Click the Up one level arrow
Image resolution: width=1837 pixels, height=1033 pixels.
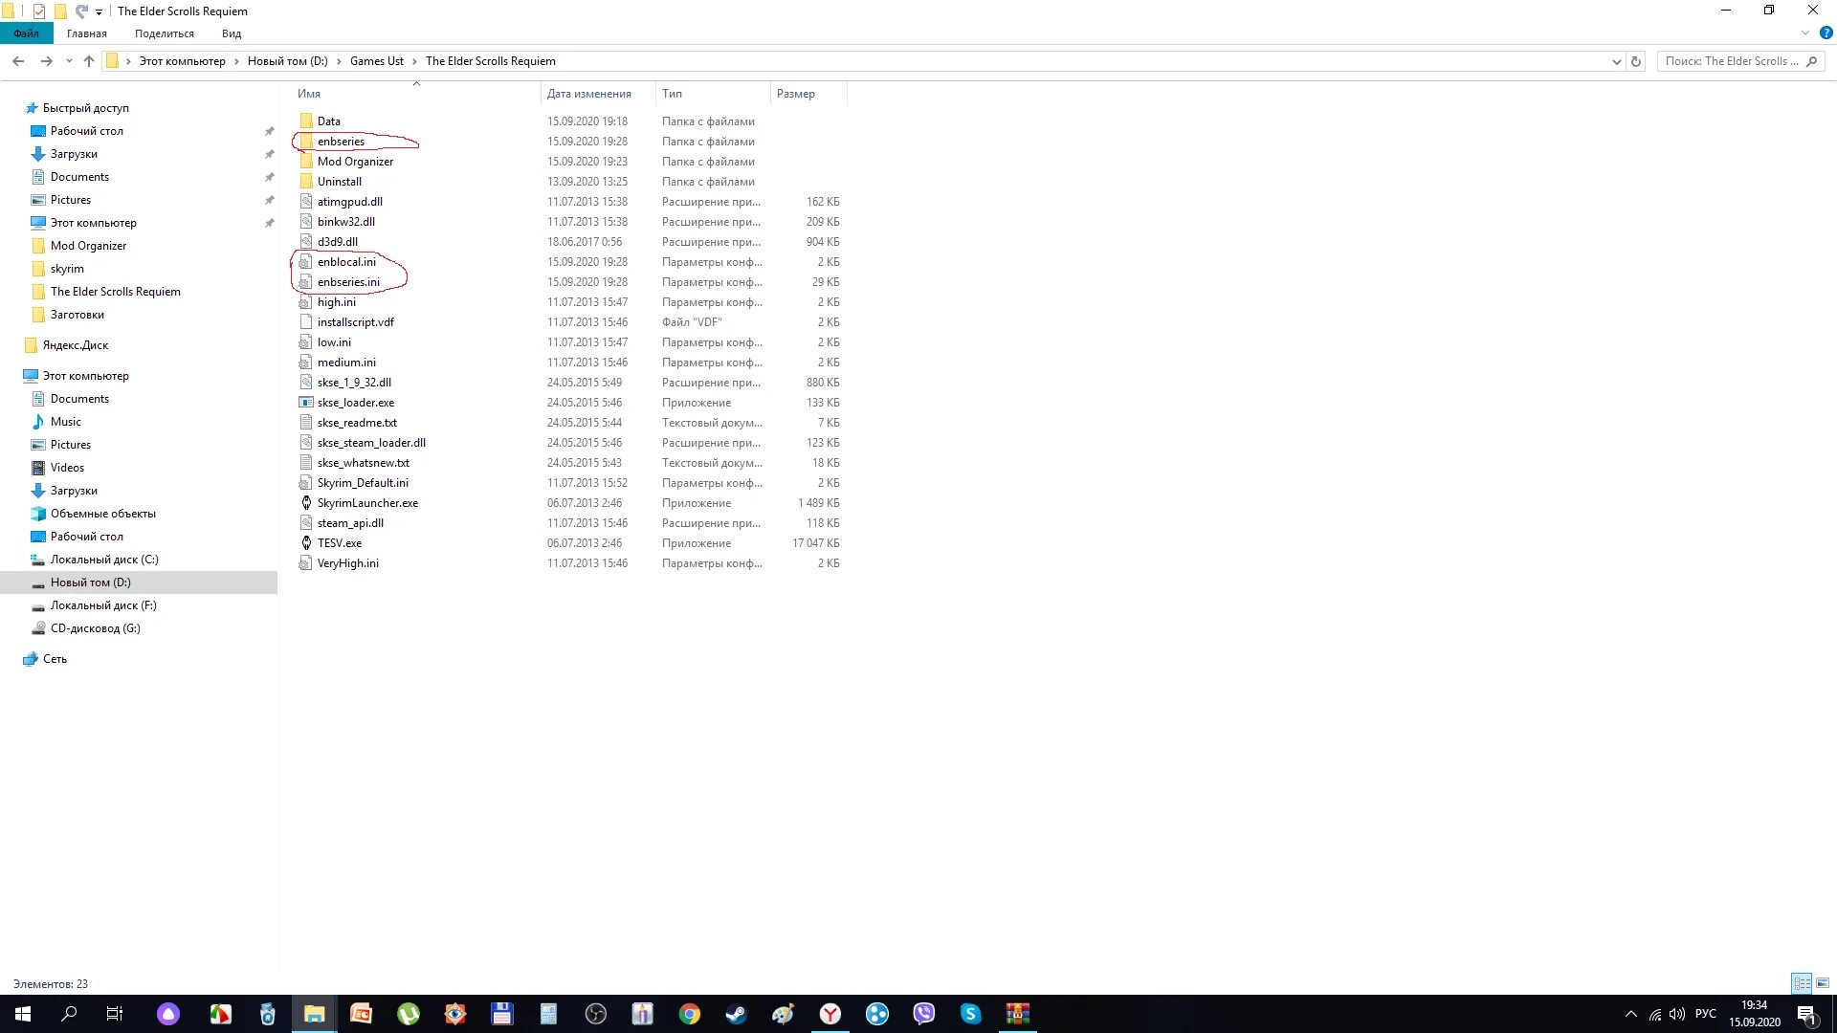(x=89, y=61)
